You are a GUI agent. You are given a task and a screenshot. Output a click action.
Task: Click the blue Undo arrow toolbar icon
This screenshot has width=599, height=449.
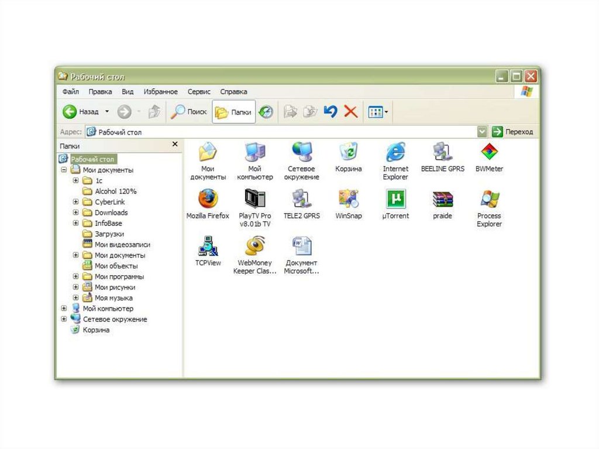[x=331, y=112]
